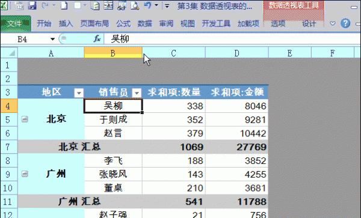The width and height of the screenshot is (361, 218).
Task: Click the blue Undo arrow icon
Action: 148,5
